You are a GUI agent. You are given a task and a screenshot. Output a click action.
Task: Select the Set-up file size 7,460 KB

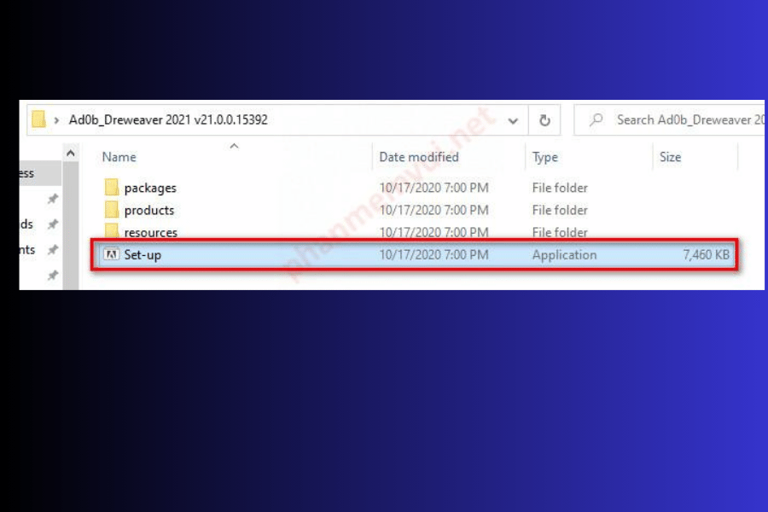tap(706, 254)
